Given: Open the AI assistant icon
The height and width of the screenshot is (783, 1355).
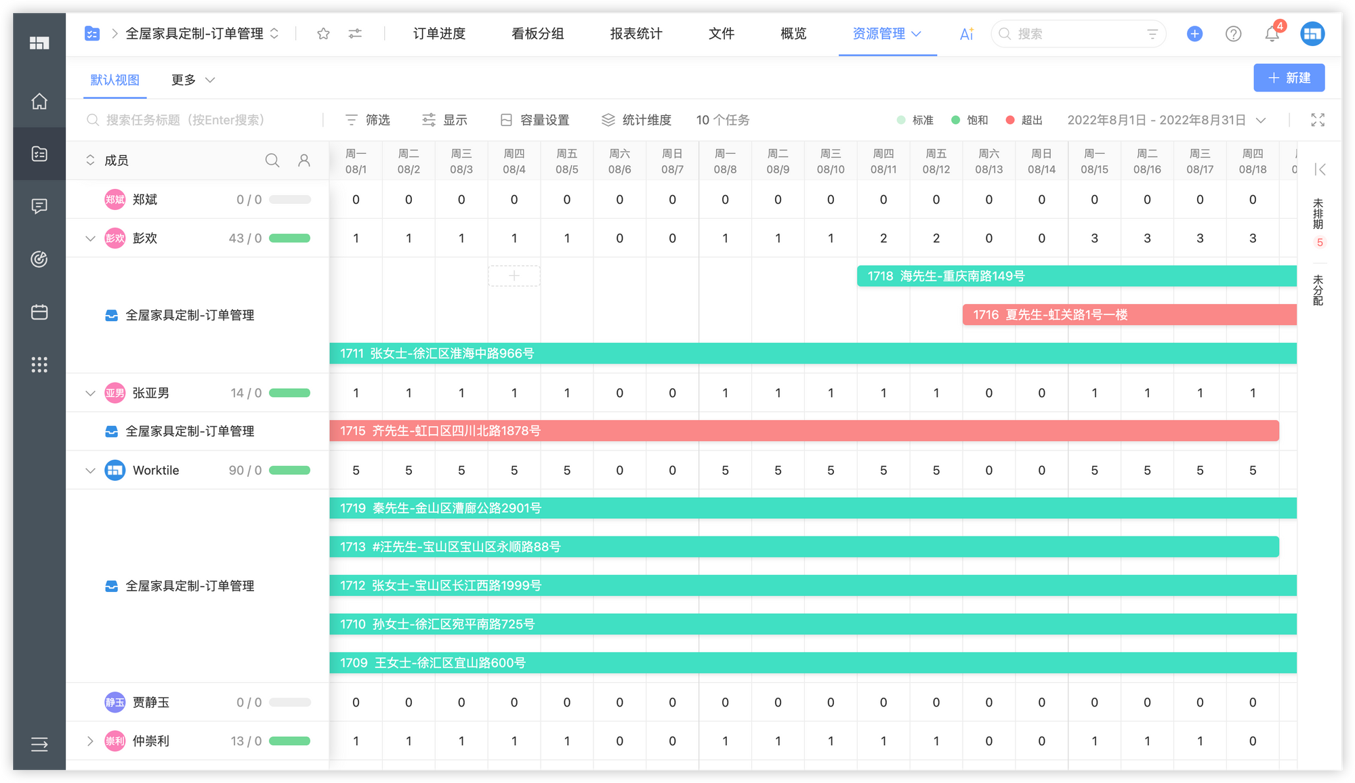Looking at the screenshot, I should [x=966, y=34].
